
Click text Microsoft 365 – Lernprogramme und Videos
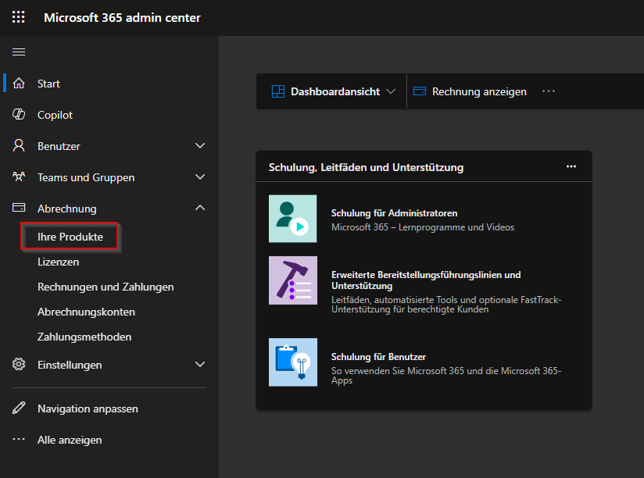(x=423, y=227)
